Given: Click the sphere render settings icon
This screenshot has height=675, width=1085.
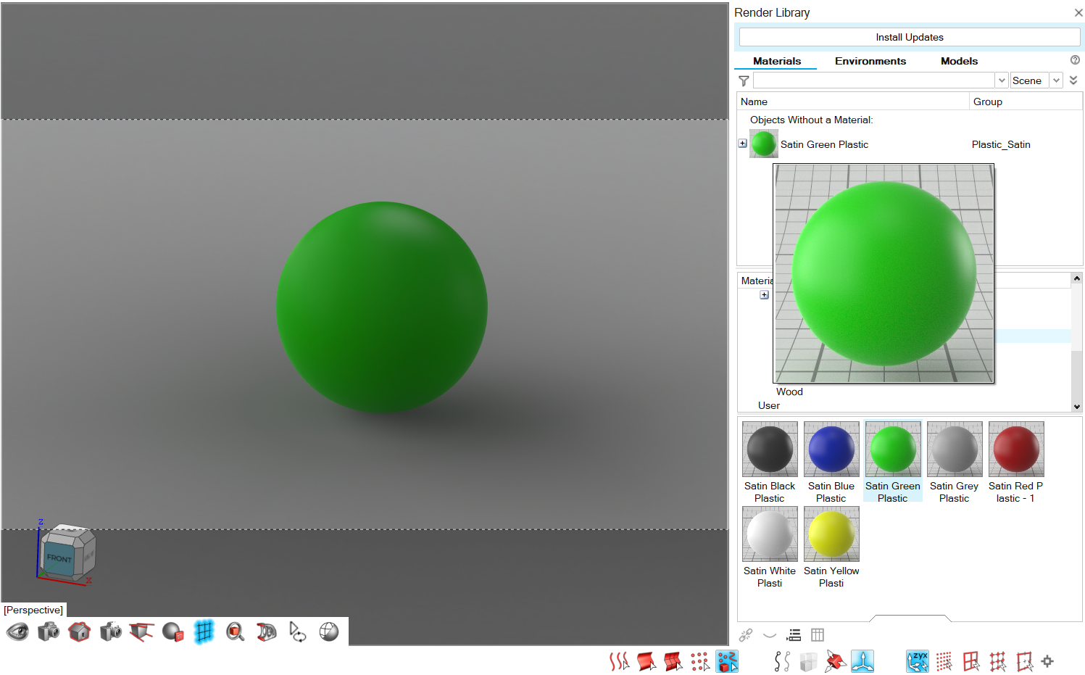Looking at the screenshot, I should coord(172,632).
